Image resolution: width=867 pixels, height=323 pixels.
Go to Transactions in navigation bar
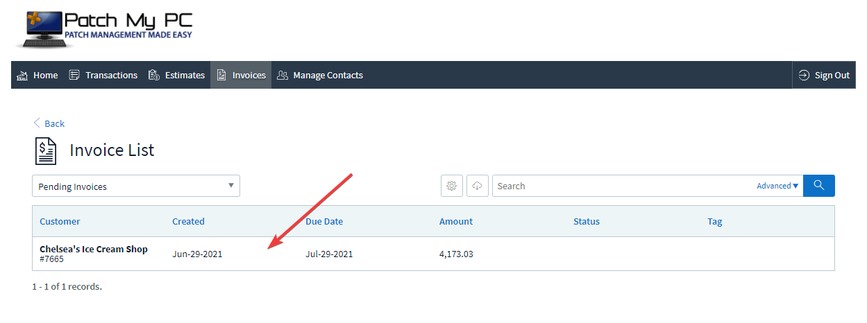coord(103,75)
